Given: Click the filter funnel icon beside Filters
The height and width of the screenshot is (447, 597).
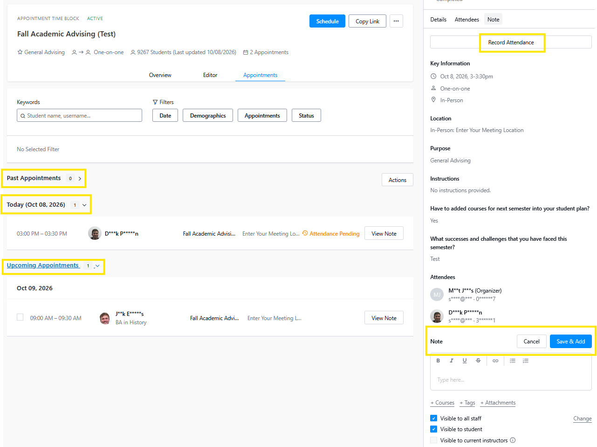Looking at the screenshot, I should (x=155, y=102).
